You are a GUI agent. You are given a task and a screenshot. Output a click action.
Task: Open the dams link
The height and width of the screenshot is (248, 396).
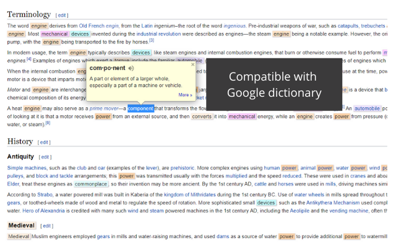tap(223, 236)
